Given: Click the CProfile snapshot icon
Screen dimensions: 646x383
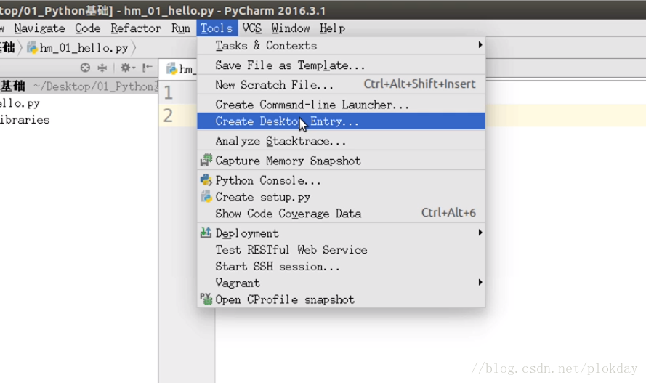Looking at the screenshot, I should coord(206,299).
